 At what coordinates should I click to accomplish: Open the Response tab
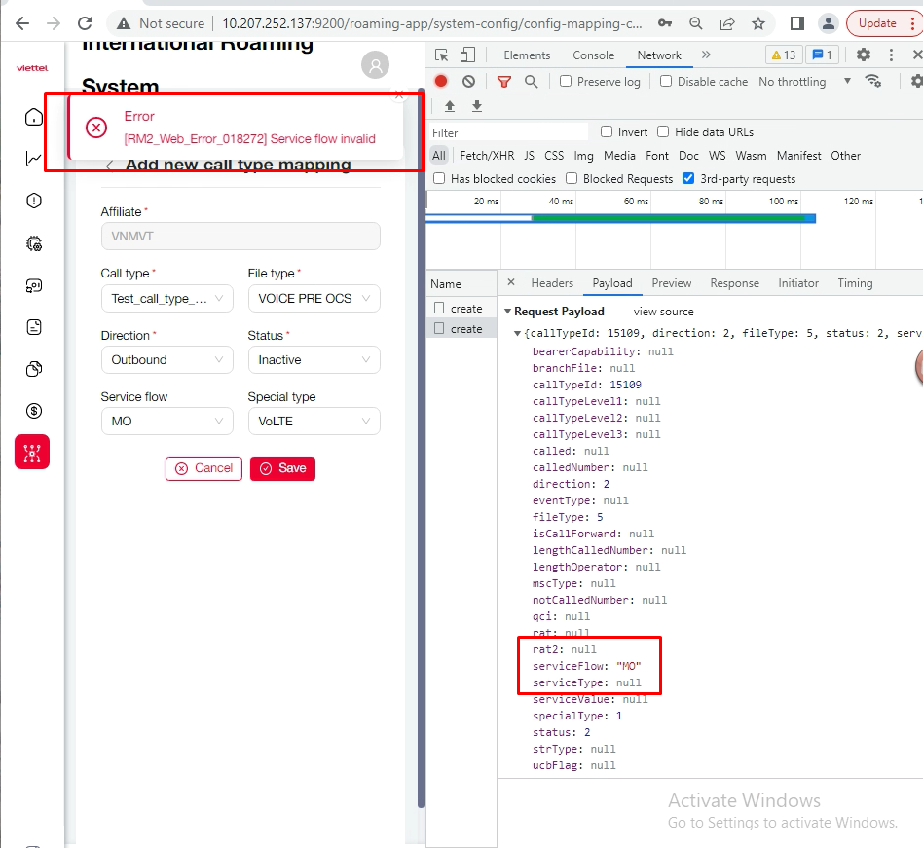734,283
